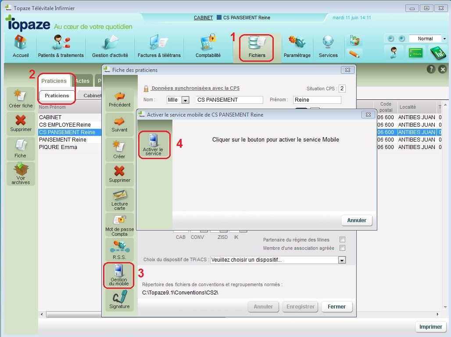The image size is (451, 337).
Task: Go to Suivant practitioner record
Action: click(119, 125)
